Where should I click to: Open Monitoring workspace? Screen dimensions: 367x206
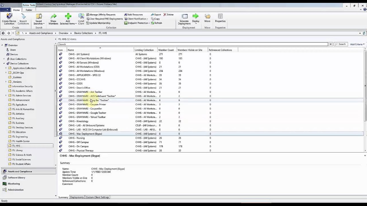[28, 184]
